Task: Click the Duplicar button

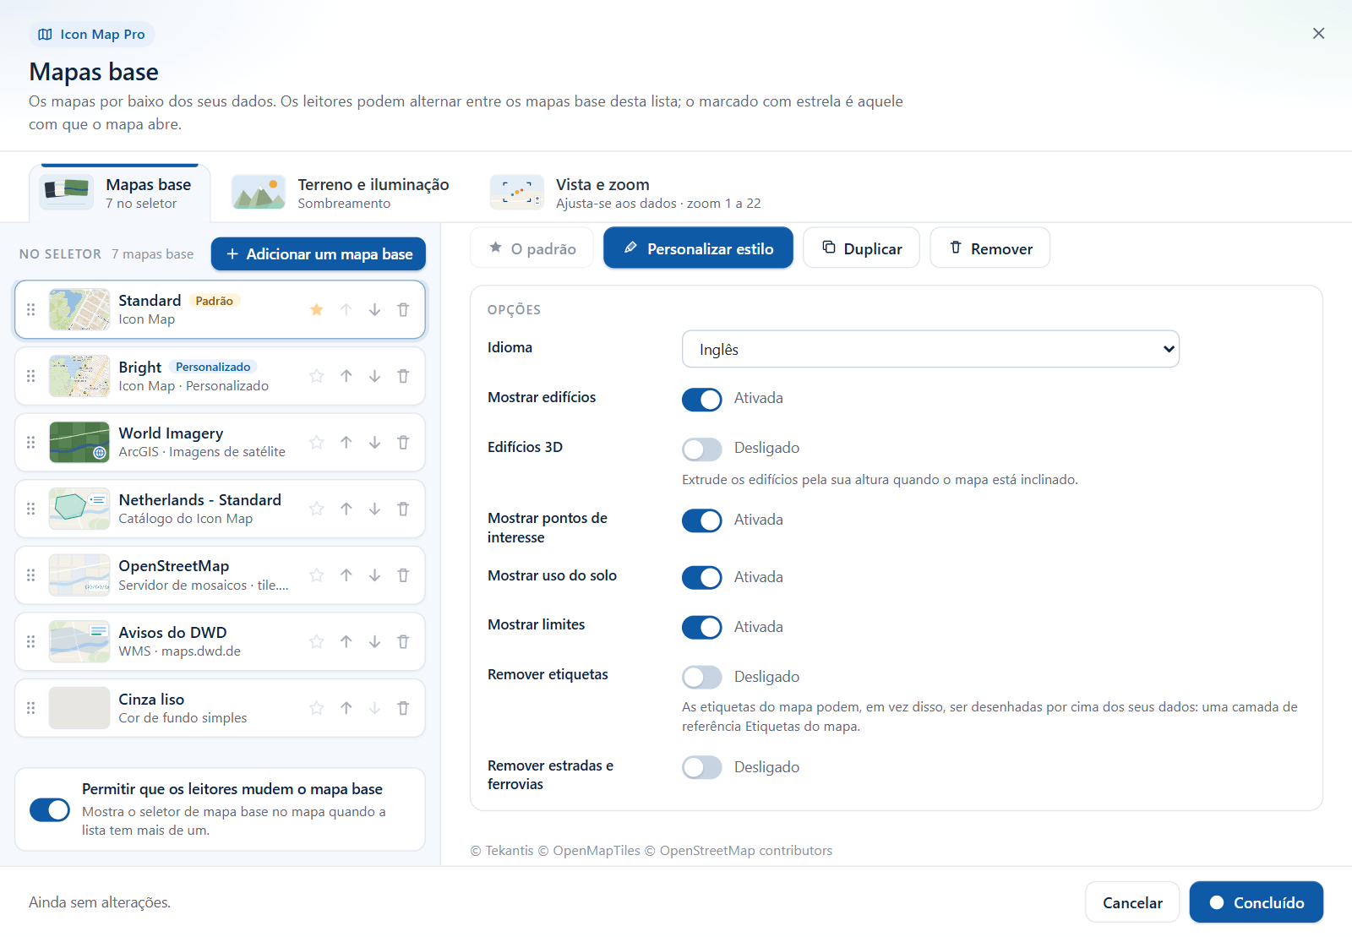Action: 861,248
